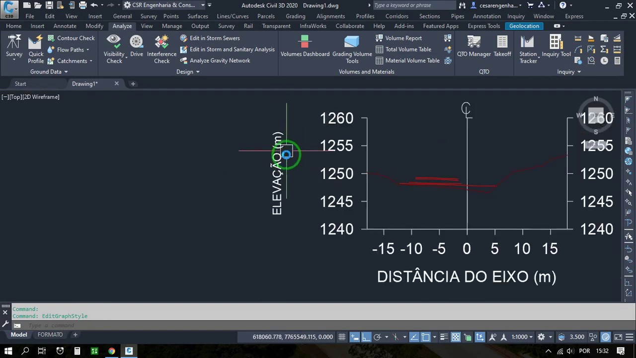This screenshot has width=636, height=358.
Task: Open Windows Start menu
Action: pyautogui.click(x=8, y=351)
